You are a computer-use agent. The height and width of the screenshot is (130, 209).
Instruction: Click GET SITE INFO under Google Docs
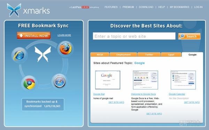coord(154,114)
